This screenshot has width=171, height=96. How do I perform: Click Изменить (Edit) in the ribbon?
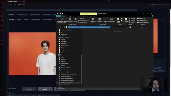(x=132, y=20)
